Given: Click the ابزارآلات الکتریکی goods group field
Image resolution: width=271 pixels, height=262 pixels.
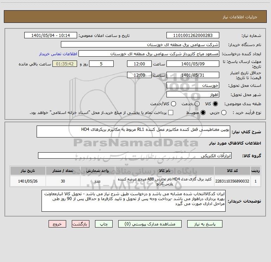Looking at the screenshot, I should pos(135,155).
